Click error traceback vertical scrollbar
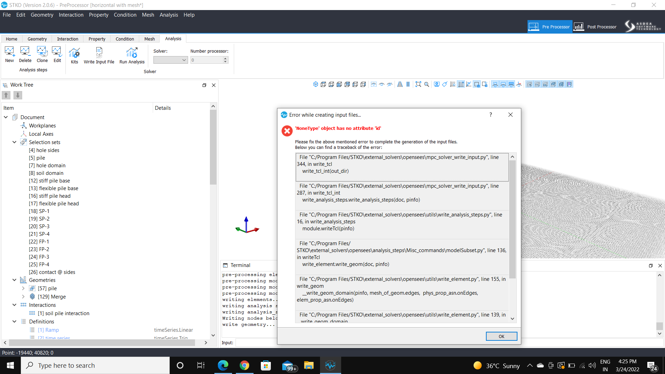Viewport: 665px width, 374px height. (512, 219)
